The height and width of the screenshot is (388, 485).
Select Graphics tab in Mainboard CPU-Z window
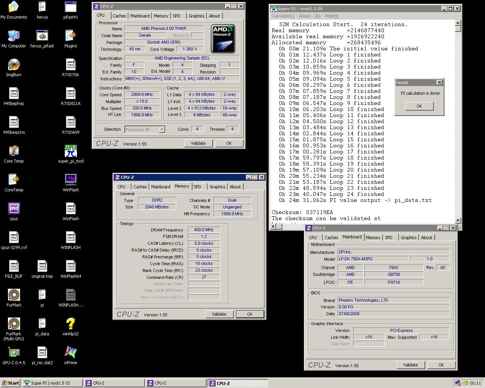(x=408, y=238)
